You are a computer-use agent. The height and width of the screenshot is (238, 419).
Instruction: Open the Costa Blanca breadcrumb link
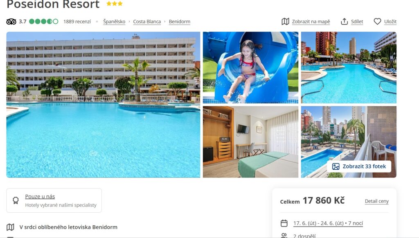point(147,22)
